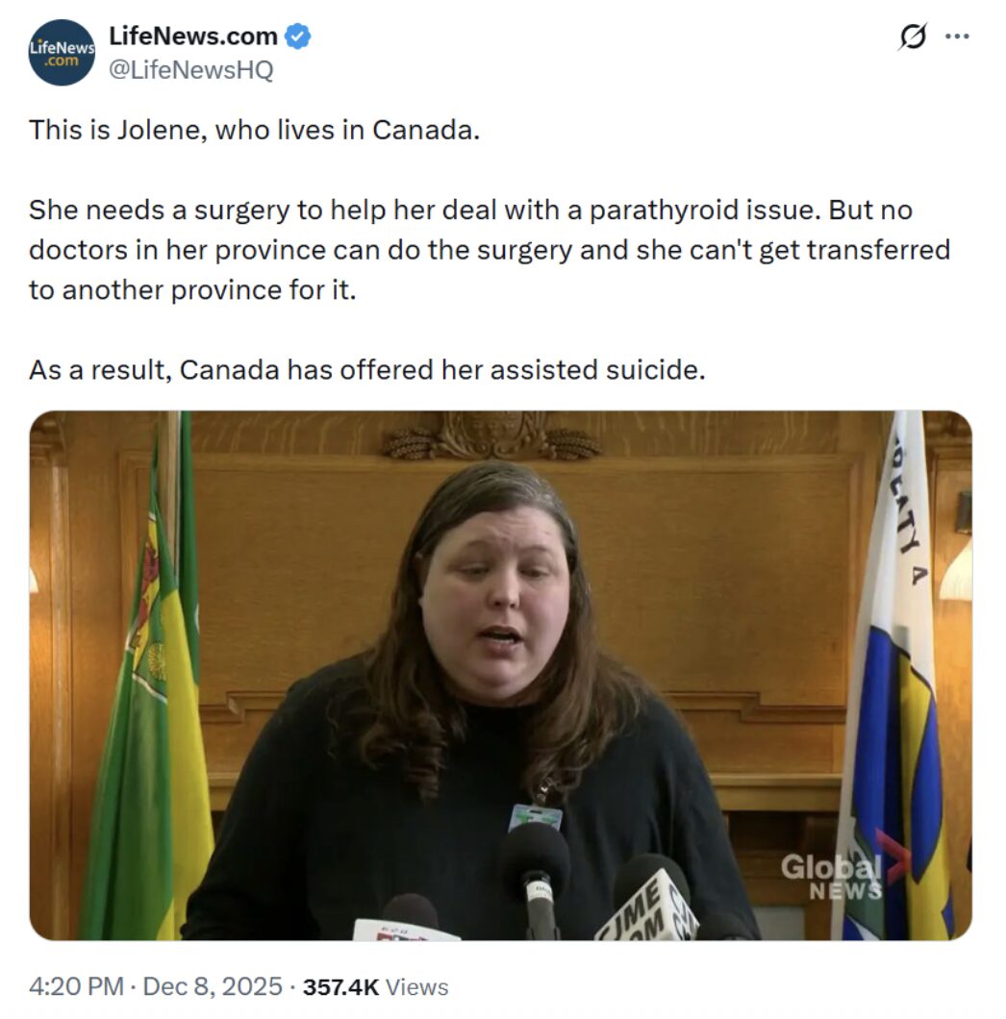Click the parathyroid surgery paragraph
This screenshot has width=1006, height=1019.
(490, 250)
